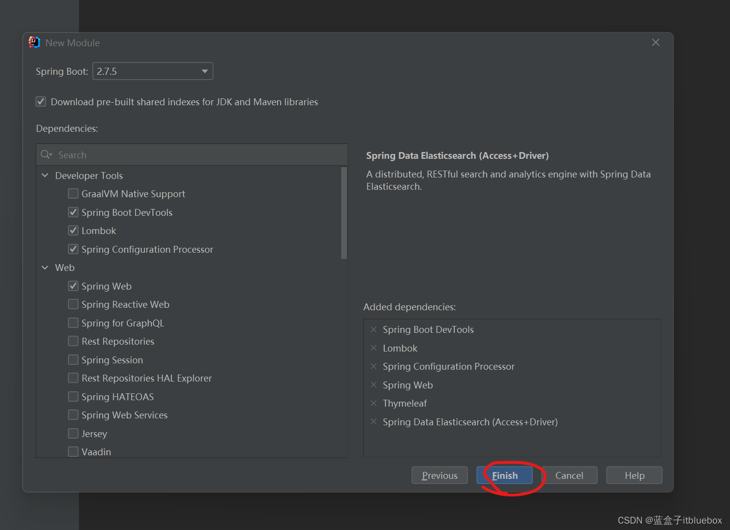Screen dimensions: 730x530
Task: Check the Vaadin checkbox
Action: (x=73, y=452)
